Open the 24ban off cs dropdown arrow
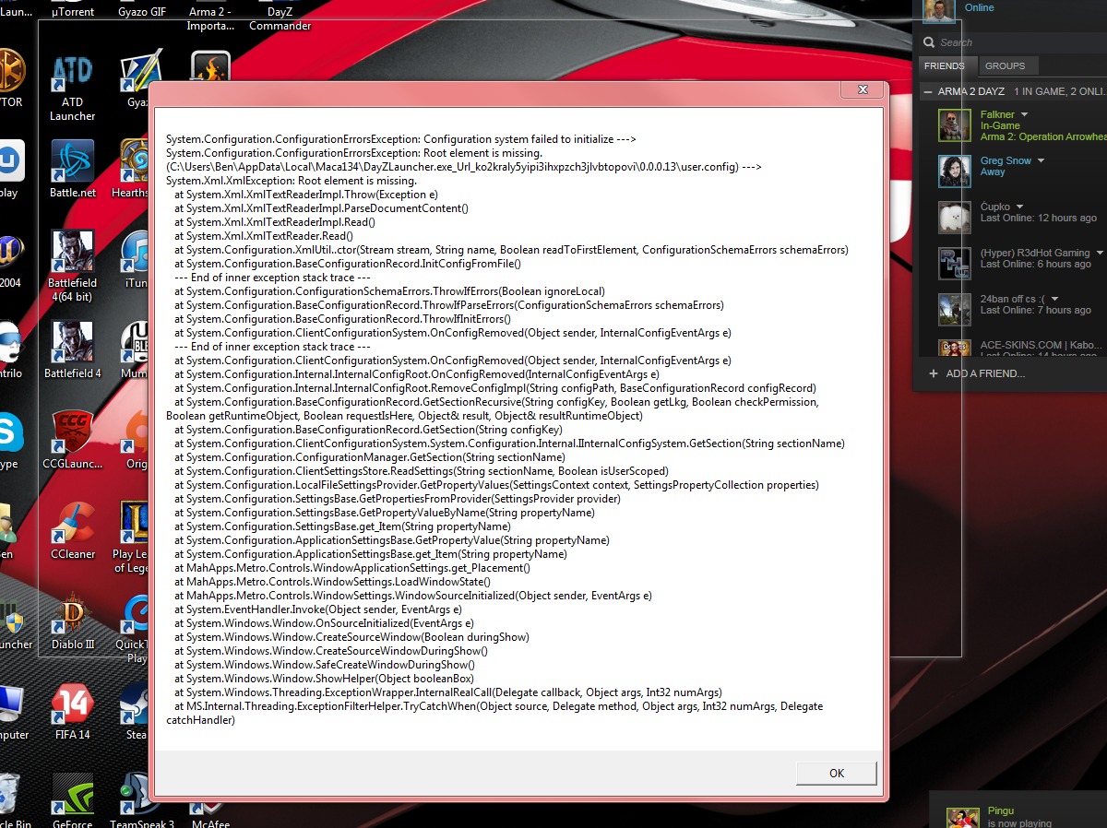The image size is (1107, 828). pos(1055,300)
